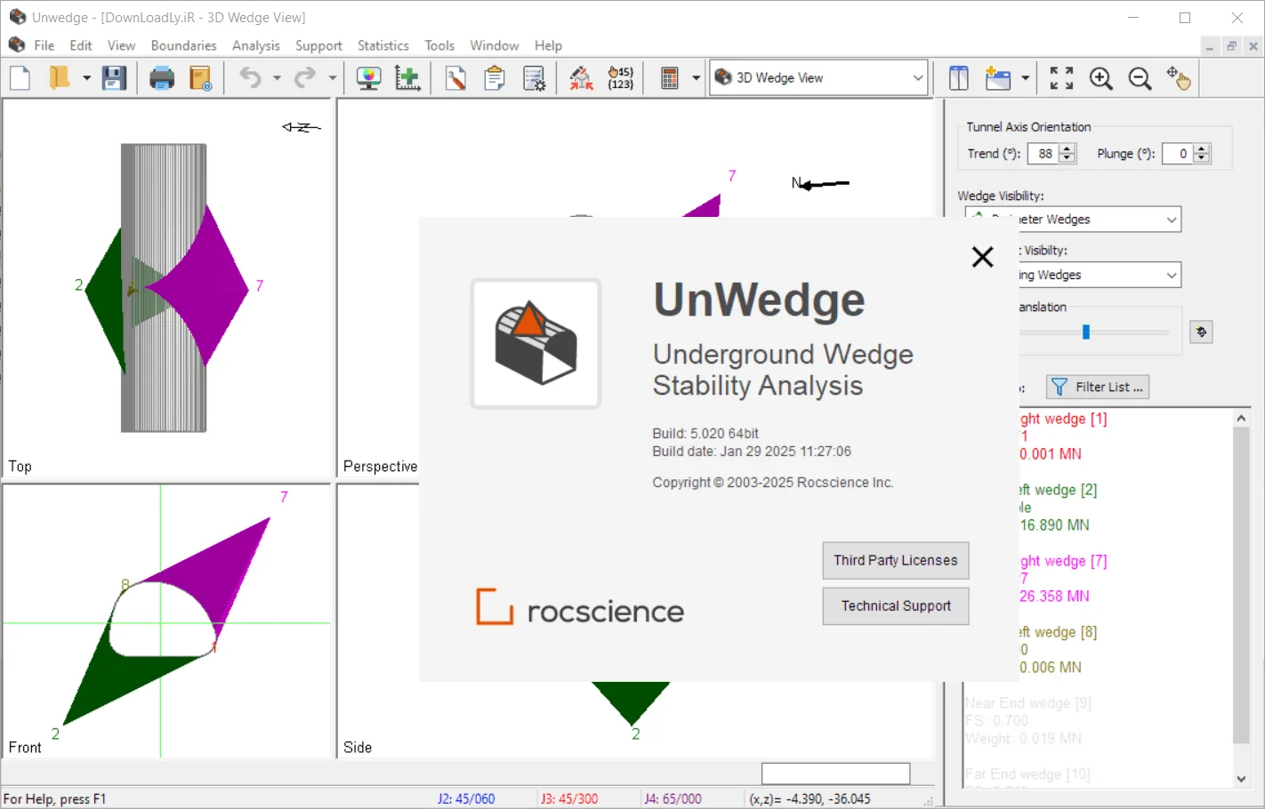Create a new file with the blank page icon
The image size is (1265, 809).
click(x=20, y=78)
